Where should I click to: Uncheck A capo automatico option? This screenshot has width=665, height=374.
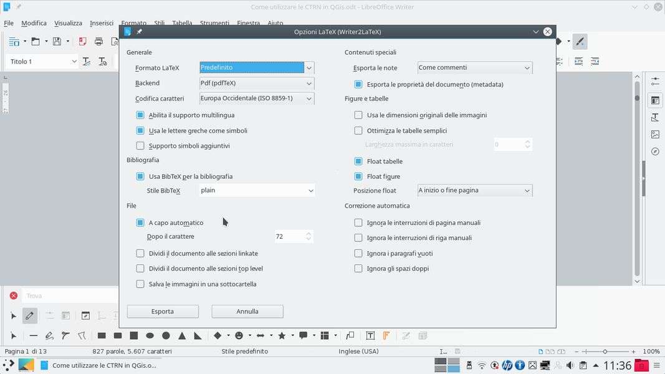click(x=140, y=223)
